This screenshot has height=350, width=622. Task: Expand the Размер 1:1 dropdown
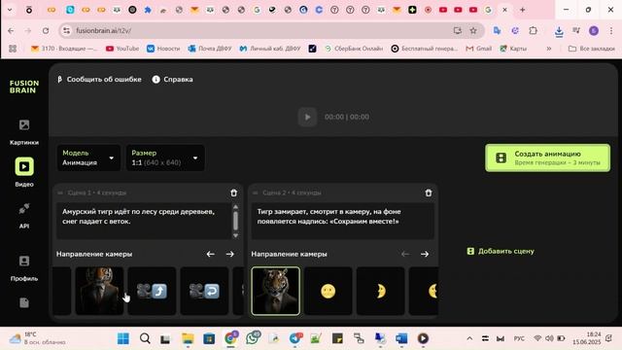coord(165,157)
